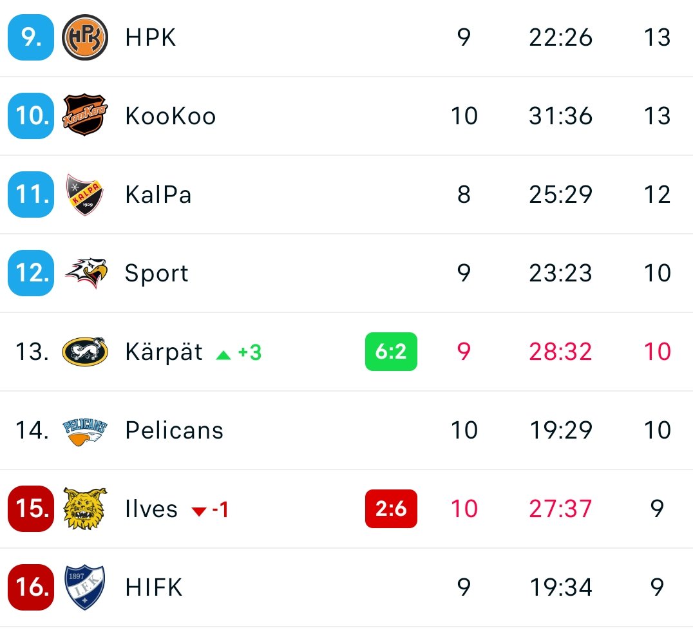Click HIFK's 19:34 goal record

pyautogui.click(x=560, y=587)
